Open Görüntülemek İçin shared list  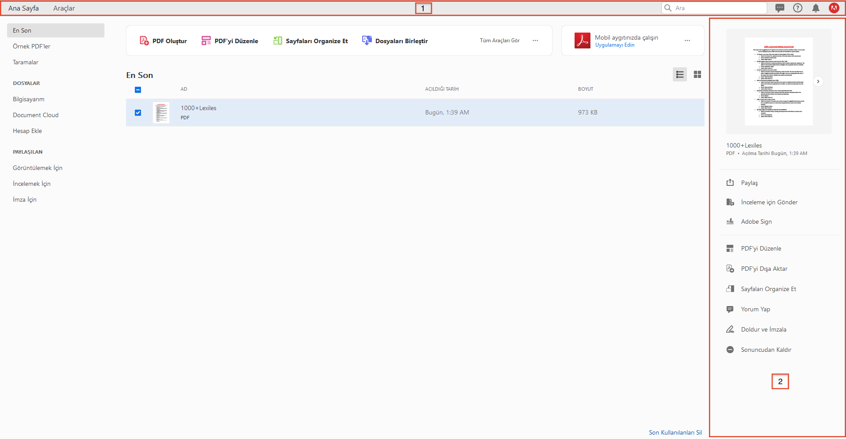click(37, 168)
